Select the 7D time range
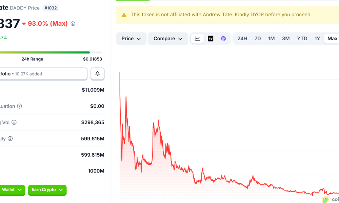This screenshot has height=203, width=339. point(258,39)
